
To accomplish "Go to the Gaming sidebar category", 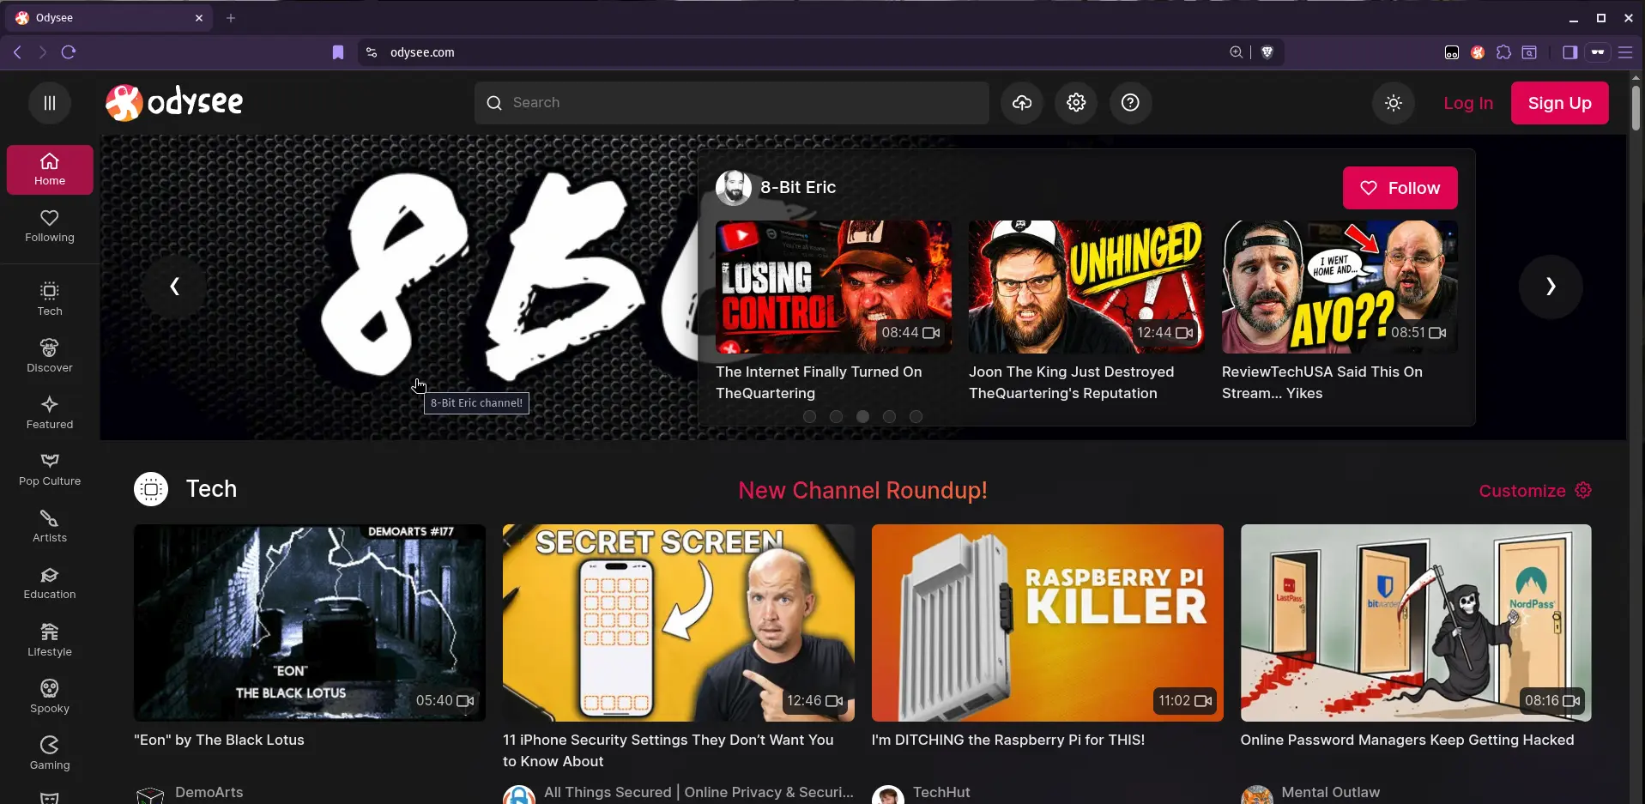I will pos(50,753).
